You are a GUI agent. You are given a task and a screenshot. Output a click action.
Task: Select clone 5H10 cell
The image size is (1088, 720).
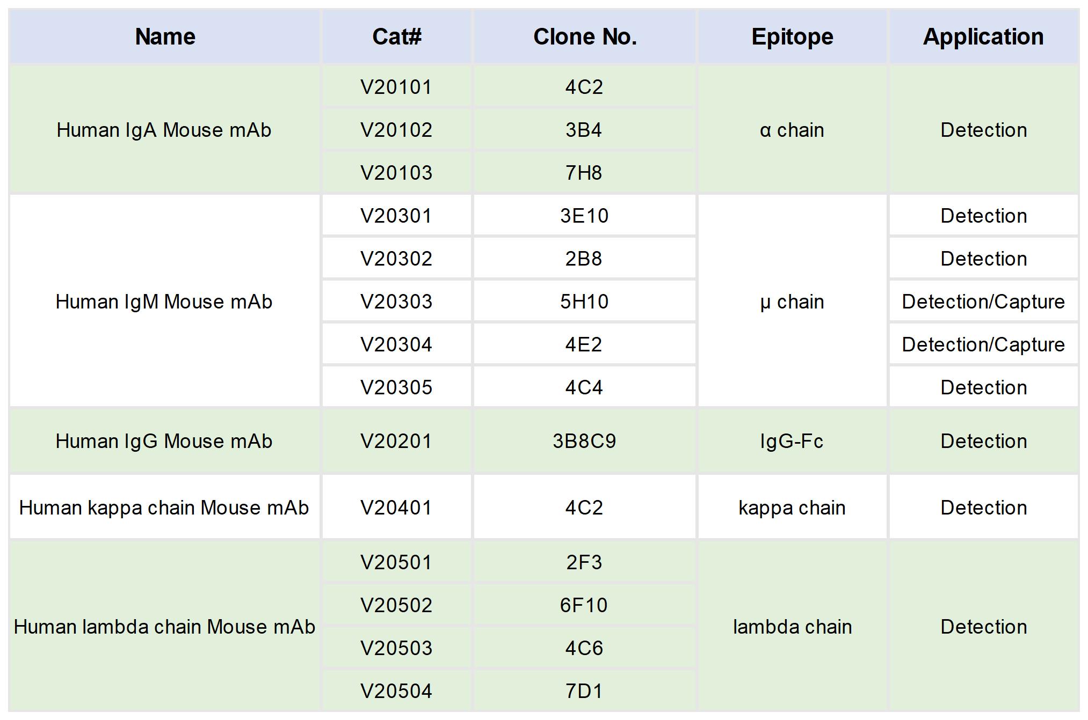click(x=584, y=302)
